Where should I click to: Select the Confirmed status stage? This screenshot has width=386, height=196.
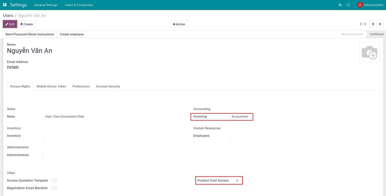click(x=377, y=34)
